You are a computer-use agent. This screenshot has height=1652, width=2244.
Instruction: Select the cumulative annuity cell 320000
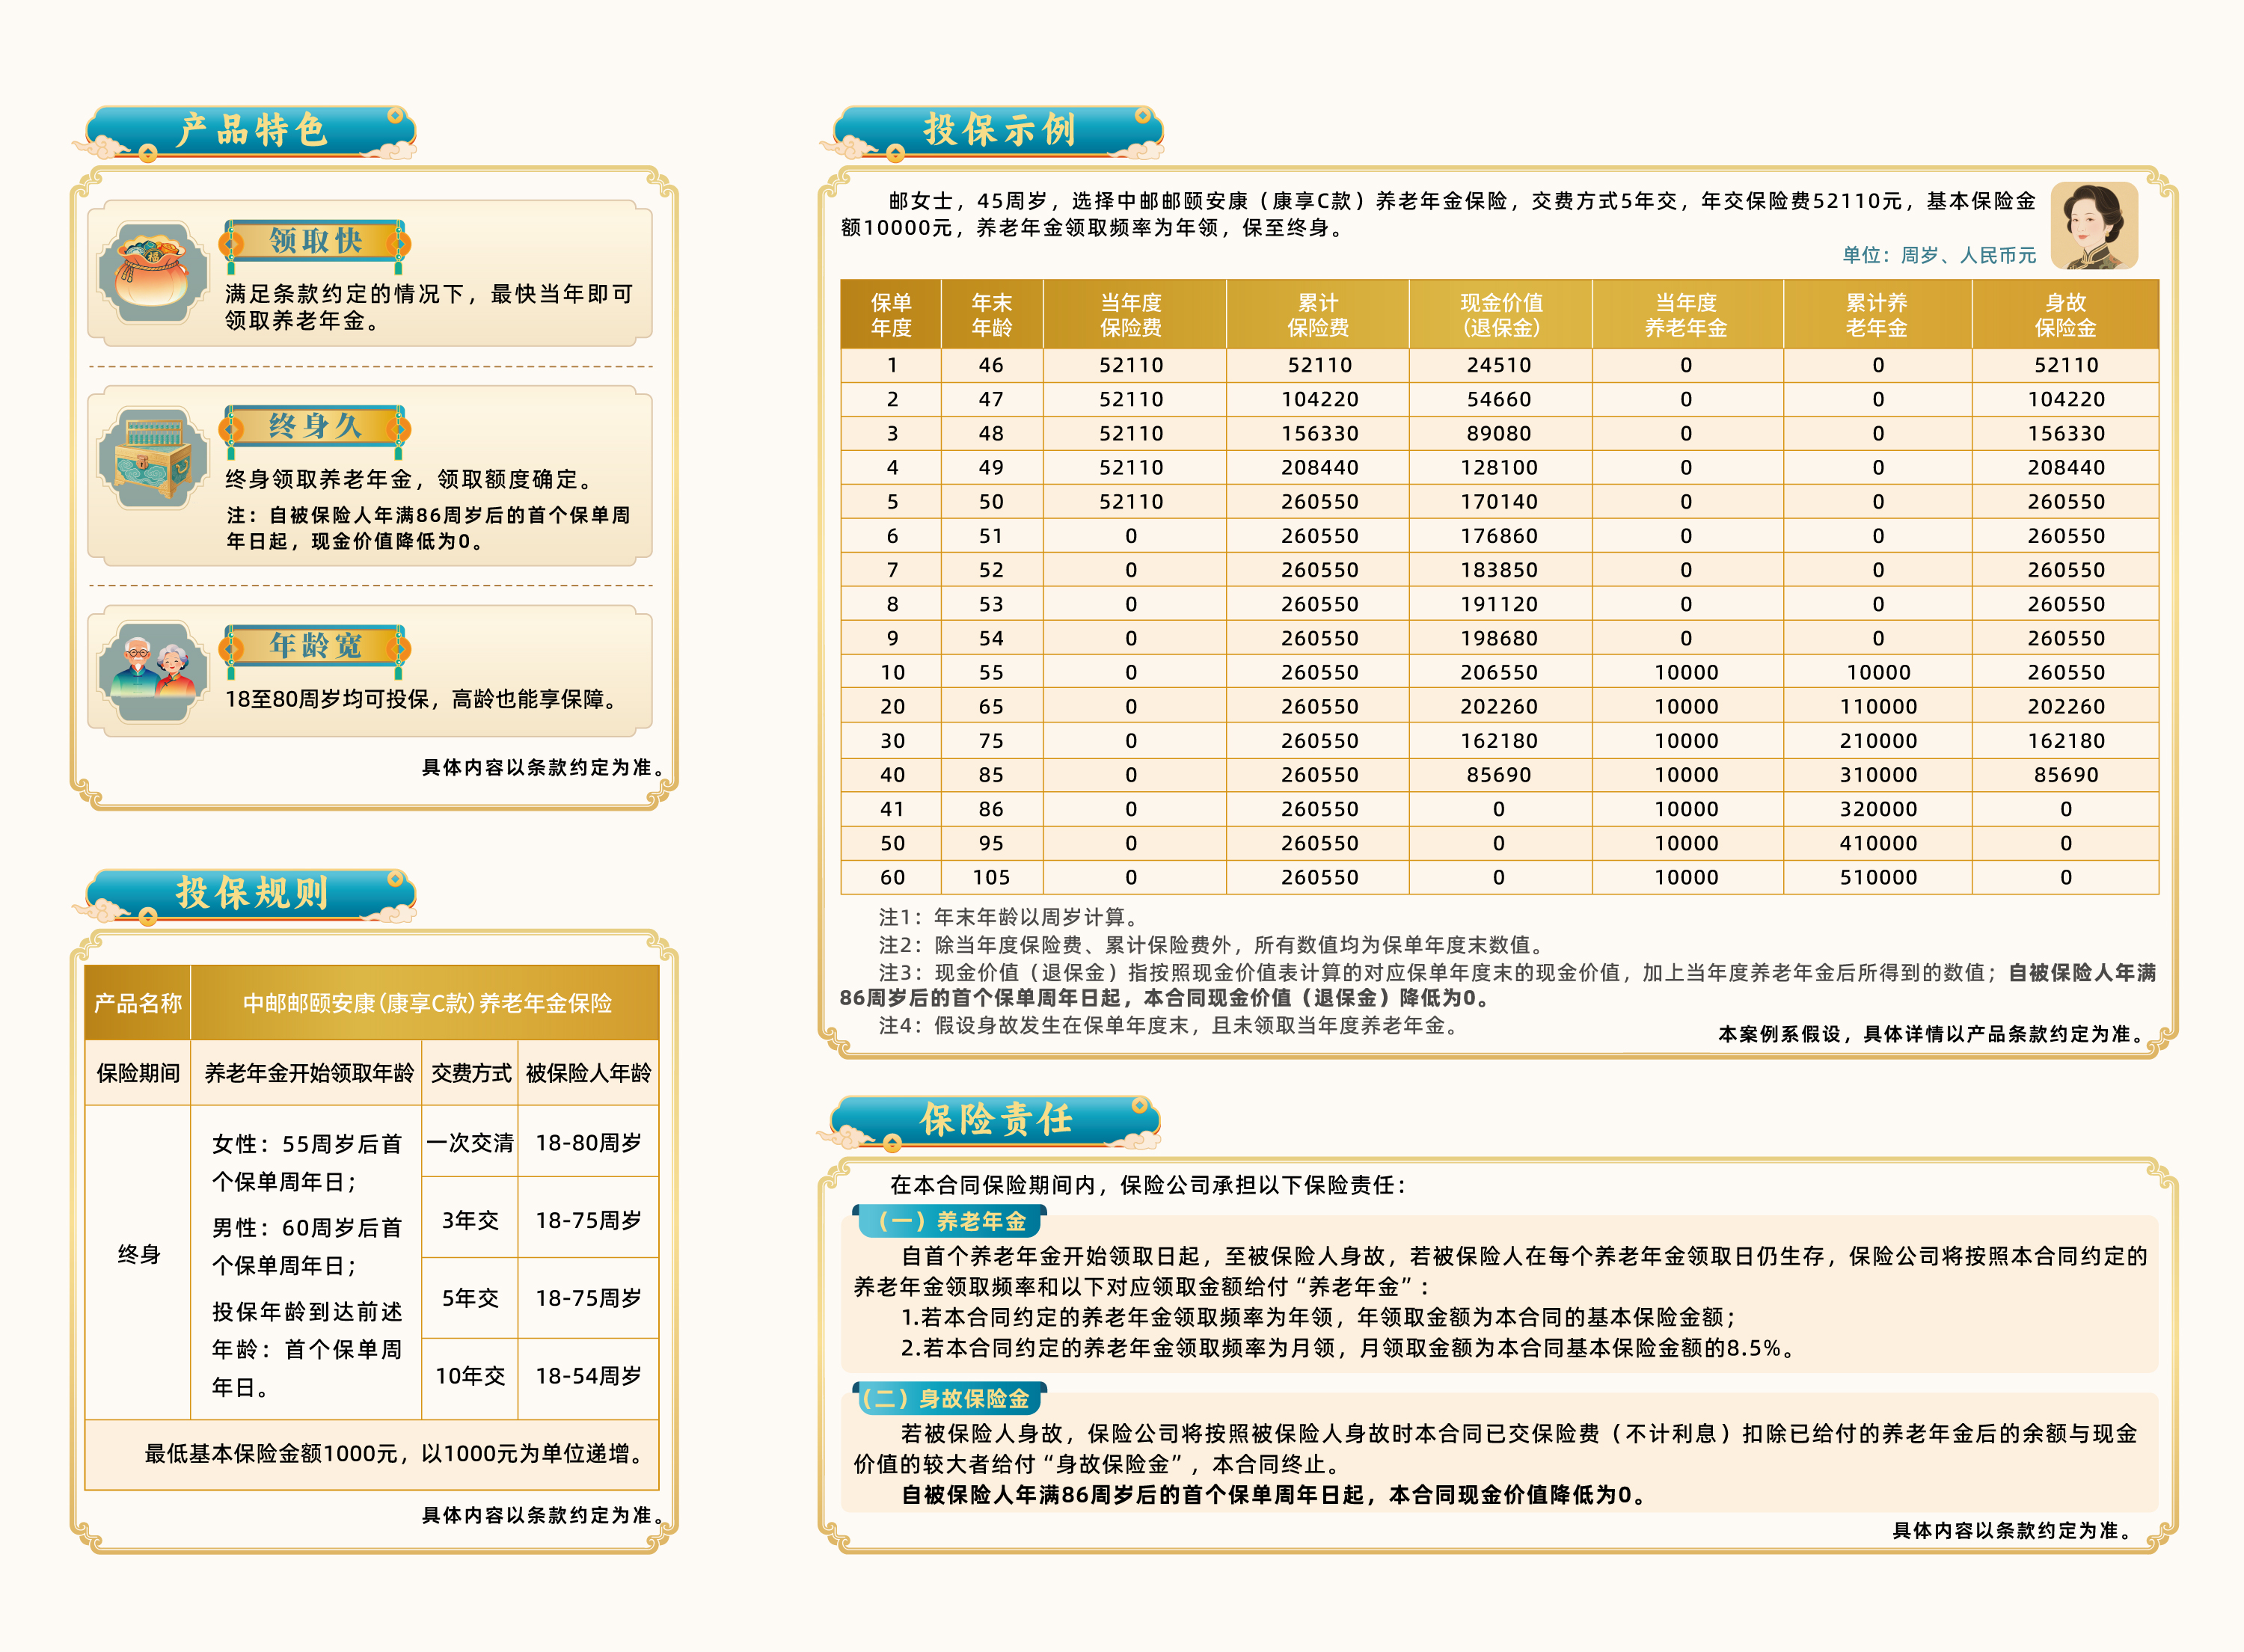(x=1878, y=808)
